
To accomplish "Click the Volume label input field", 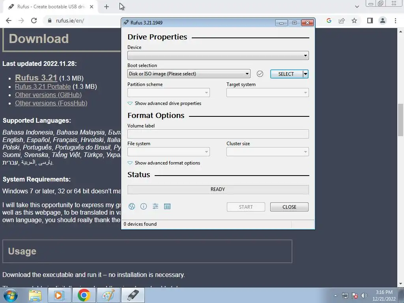I will point(218,134).
